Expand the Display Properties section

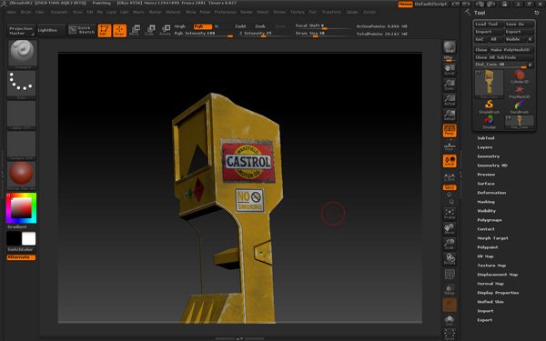pyautogui.click(x=498, y=293)
